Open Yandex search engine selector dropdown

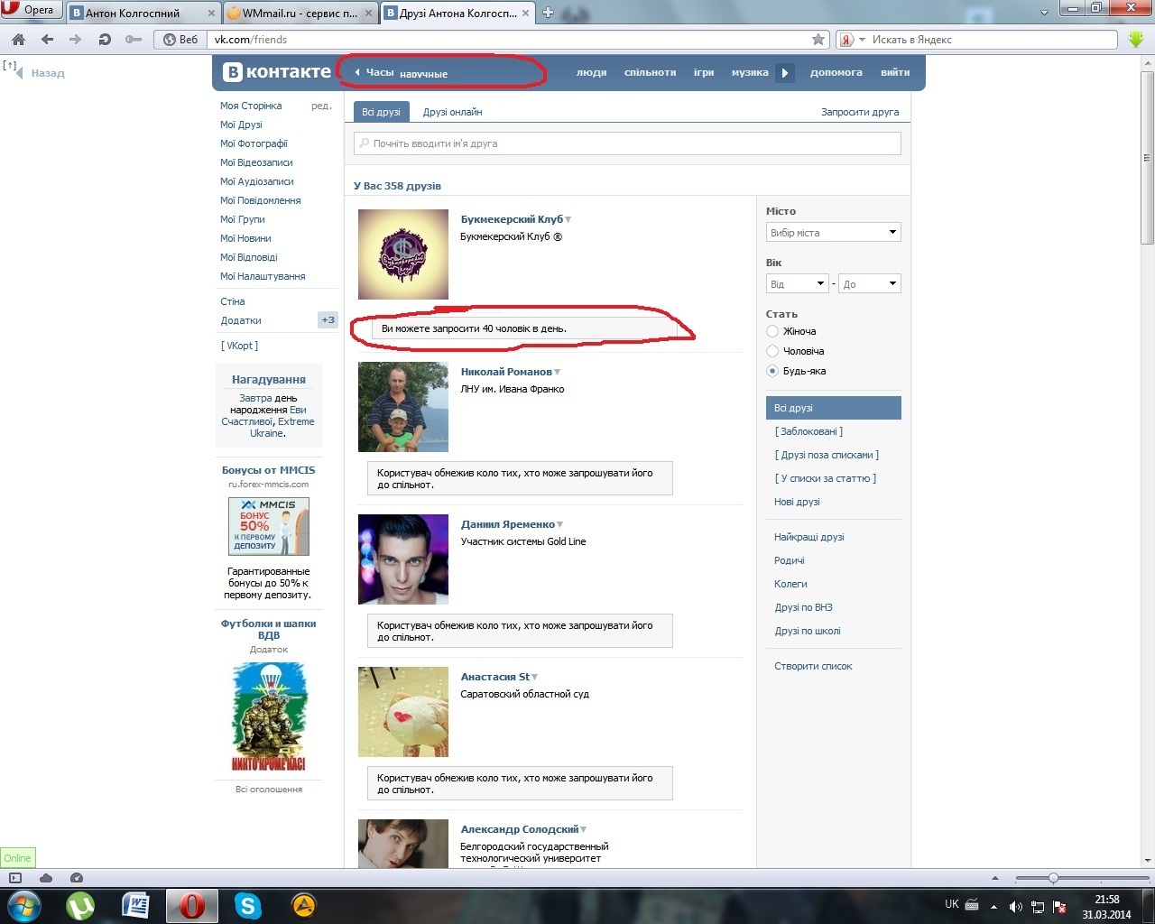coord(862,40)
